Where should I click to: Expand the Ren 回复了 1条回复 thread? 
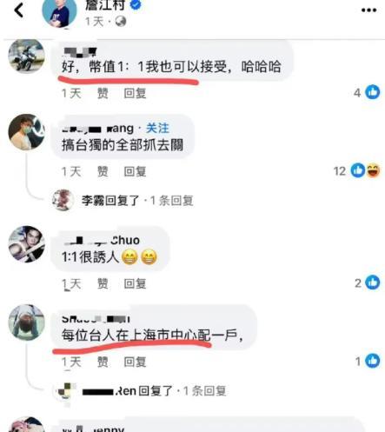point(154,391)
